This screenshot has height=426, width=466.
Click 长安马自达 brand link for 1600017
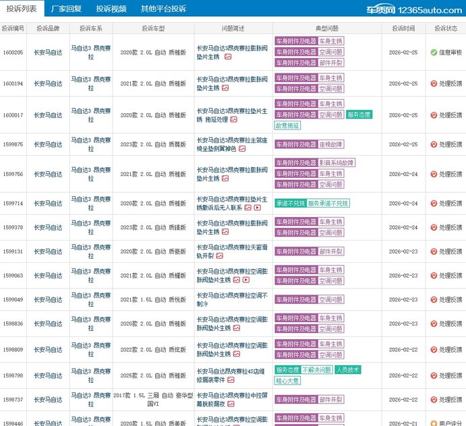tap(48, 115)
